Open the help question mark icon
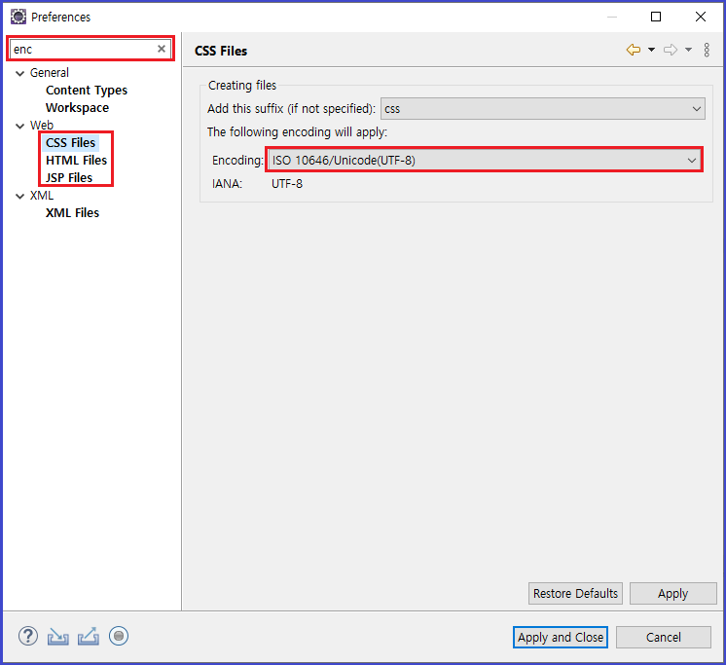Screen dimensions: 726x665 [28, 636]
